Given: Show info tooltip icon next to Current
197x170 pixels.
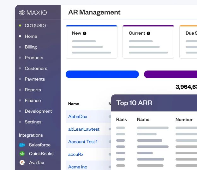Looking at the screenshot, I should (148, 33).
